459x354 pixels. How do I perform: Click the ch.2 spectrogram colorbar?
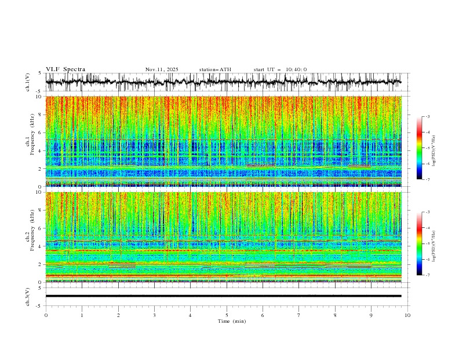coord(419,244)
